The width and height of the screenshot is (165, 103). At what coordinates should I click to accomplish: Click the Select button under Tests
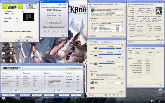[15, 91]
